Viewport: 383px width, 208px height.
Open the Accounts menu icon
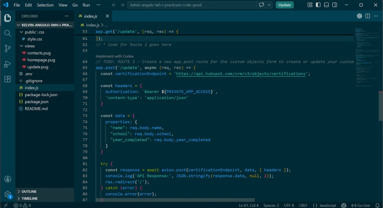[8, 179]
